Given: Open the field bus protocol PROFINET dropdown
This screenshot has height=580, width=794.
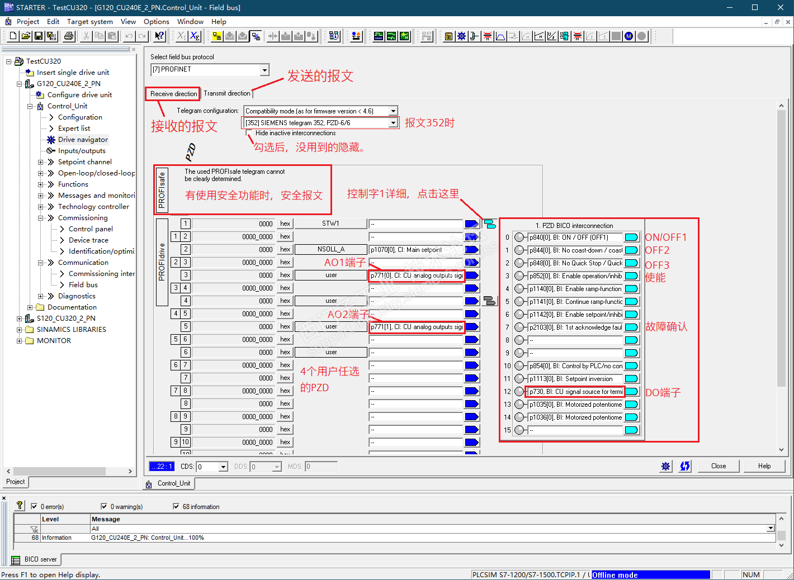Looking at the screenshot, I should 264,70.
